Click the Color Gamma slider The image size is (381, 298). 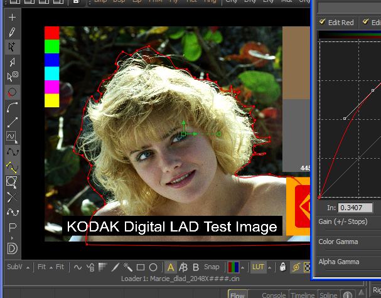tap(353, 250)
